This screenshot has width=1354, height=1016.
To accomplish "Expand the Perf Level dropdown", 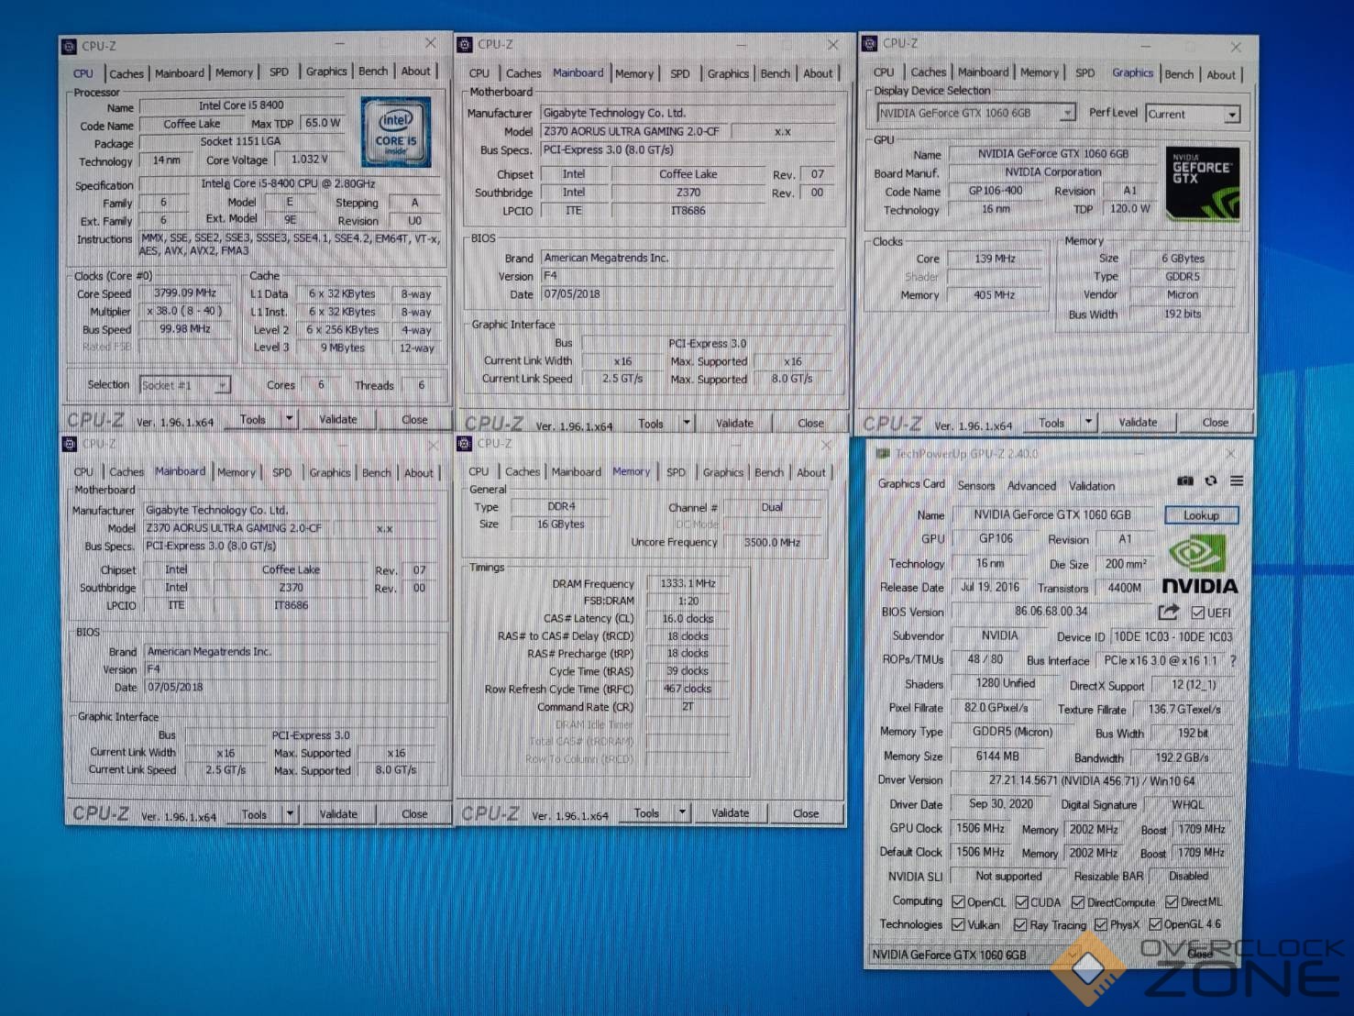I will pos(1232,115).
